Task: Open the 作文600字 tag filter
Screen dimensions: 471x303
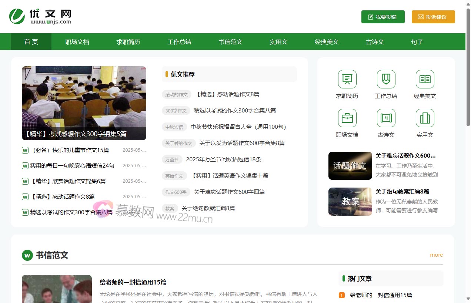Action: (x=176, y=192)
